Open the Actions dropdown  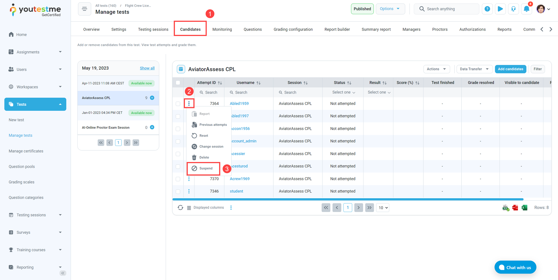click(436, 69)
